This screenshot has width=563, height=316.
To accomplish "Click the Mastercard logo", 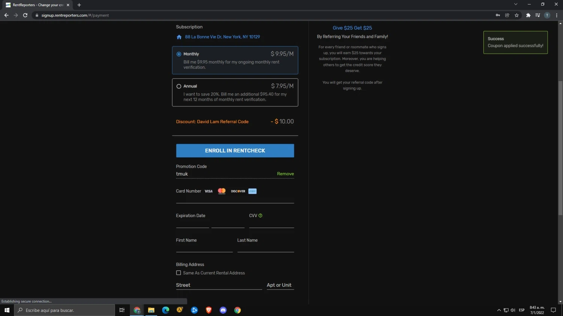I will click(x=222, y=191).
